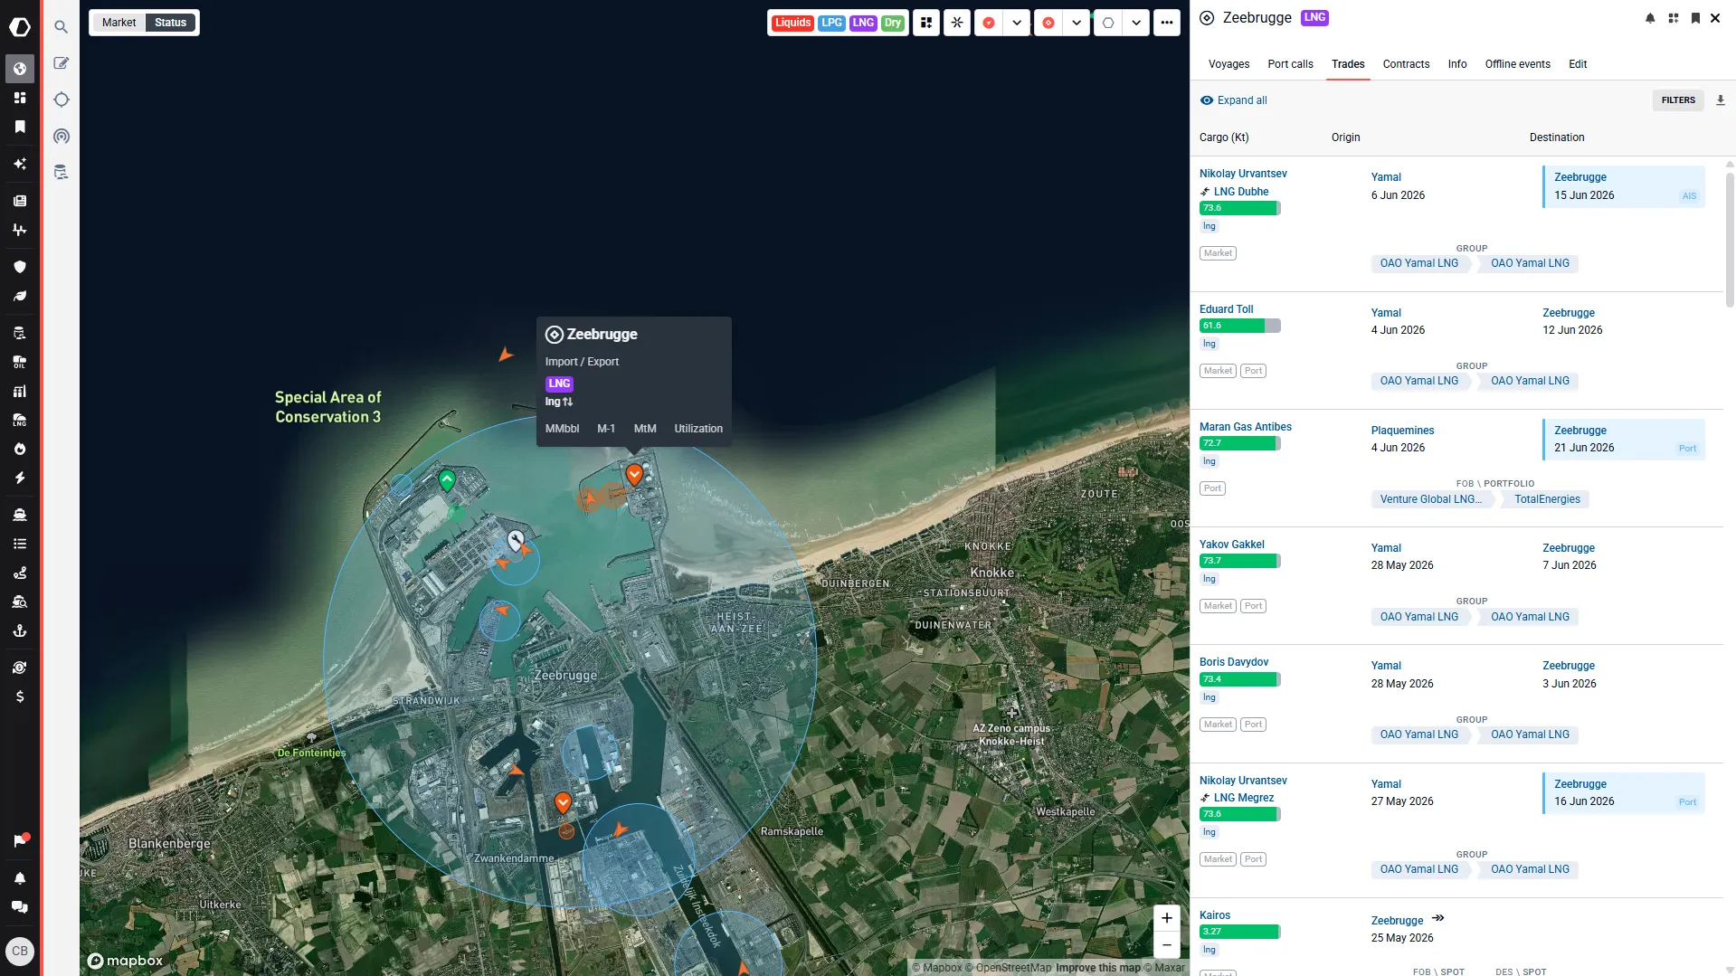Screen dimensions: 1736x976
Task: Open the anchor ports sidebar icon
Action: 20,630
